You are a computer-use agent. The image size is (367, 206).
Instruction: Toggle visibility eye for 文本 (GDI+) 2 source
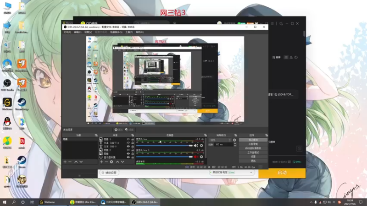pyautogui.click(x=128, y=143)
